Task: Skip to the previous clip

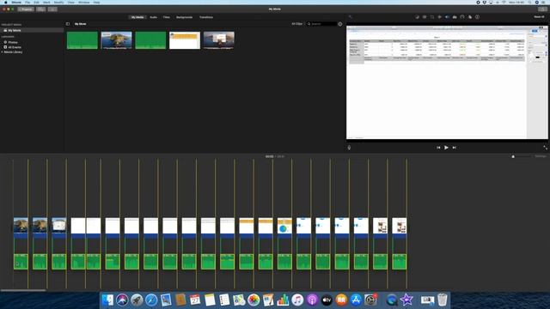Action: click(438, 148)
